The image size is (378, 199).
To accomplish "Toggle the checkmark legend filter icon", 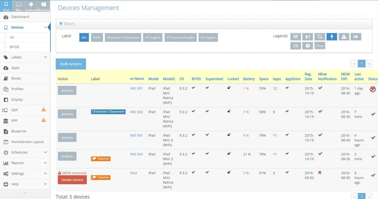I will [x=296, y=37].
